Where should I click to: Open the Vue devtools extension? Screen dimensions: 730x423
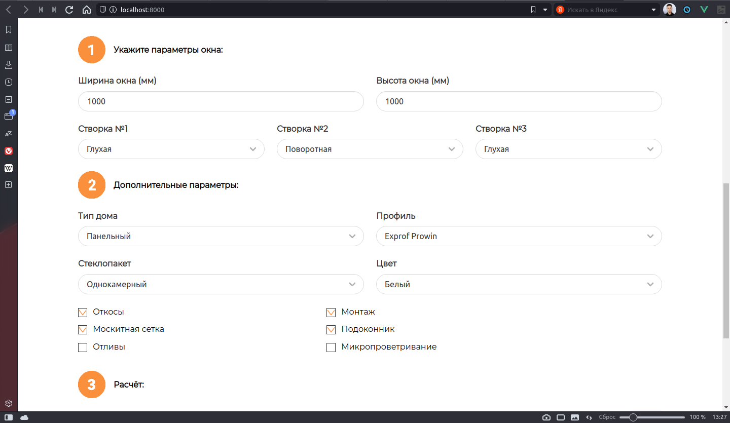[x=704, y=10]
